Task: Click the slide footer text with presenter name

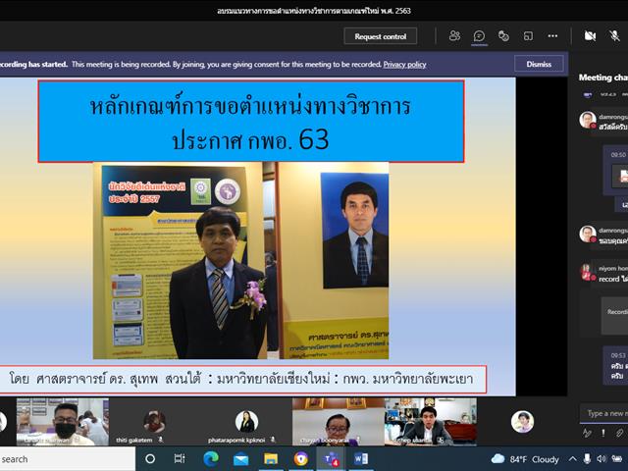Action: point(241,379)
